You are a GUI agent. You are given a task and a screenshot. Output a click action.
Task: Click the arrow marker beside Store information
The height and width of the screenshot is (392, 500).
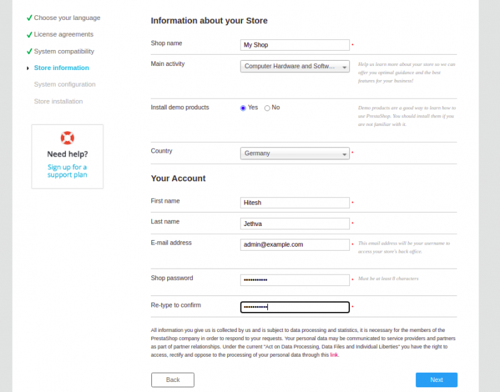(x=28, y=68)
